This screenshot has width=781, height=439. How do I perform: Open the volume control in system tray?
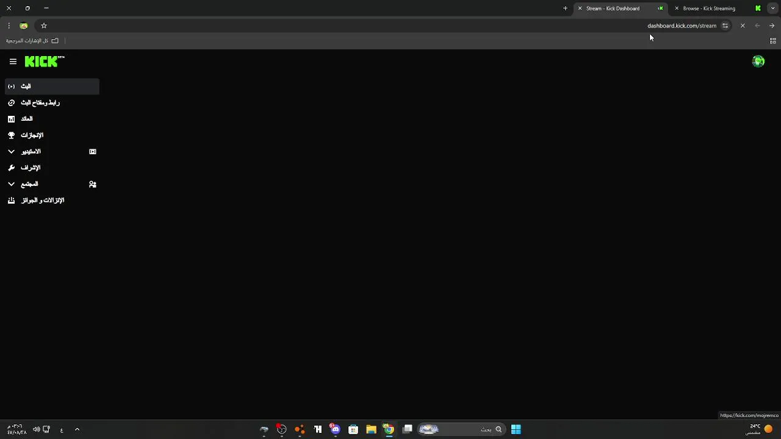[x=37, y=429]
